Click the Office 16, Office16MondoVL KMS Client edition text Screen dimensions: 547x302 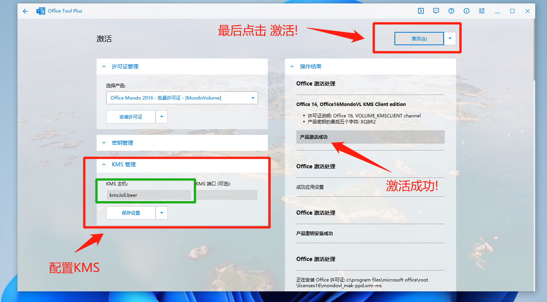coord(351,104)
